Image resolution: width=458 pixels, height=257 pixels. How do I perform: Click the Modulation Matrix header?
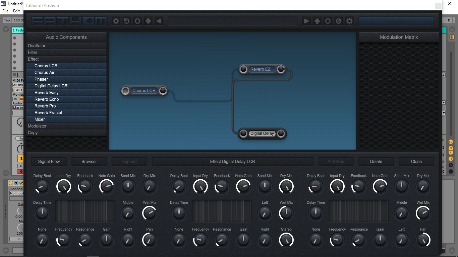(399, 37)
